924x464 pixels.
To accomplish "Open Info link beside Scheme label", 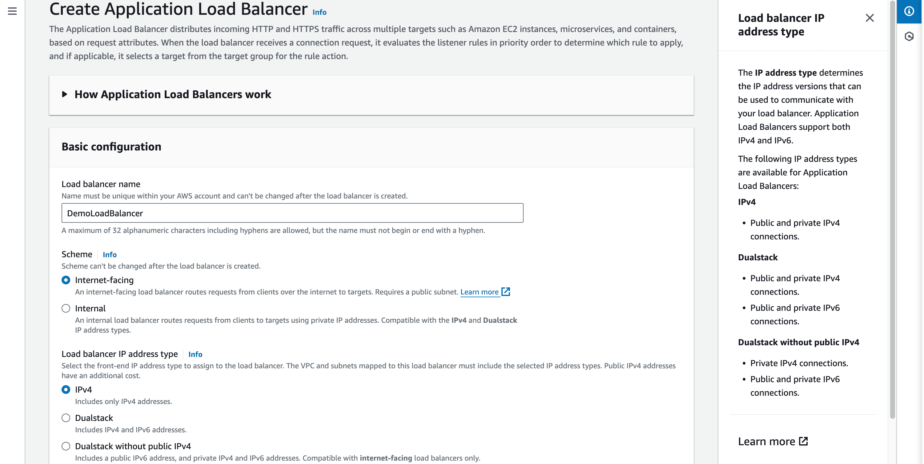I will coord(109,254).
